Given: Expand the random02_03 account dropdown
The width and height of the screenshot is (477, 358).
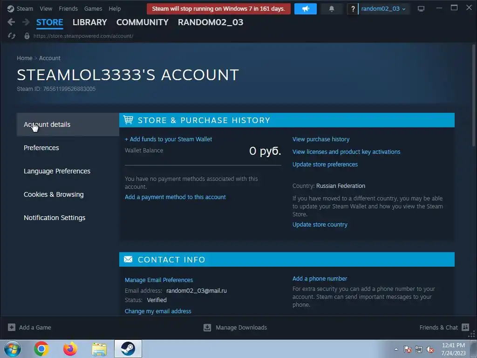Looking at the screenshot, I should pyautogui.click(x=383, y=9).
